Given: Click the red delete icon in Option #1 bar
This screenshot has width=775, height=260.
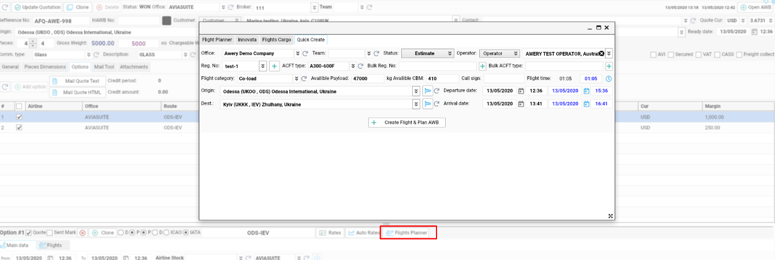Looking at the screenshot, I should (83, 233).
